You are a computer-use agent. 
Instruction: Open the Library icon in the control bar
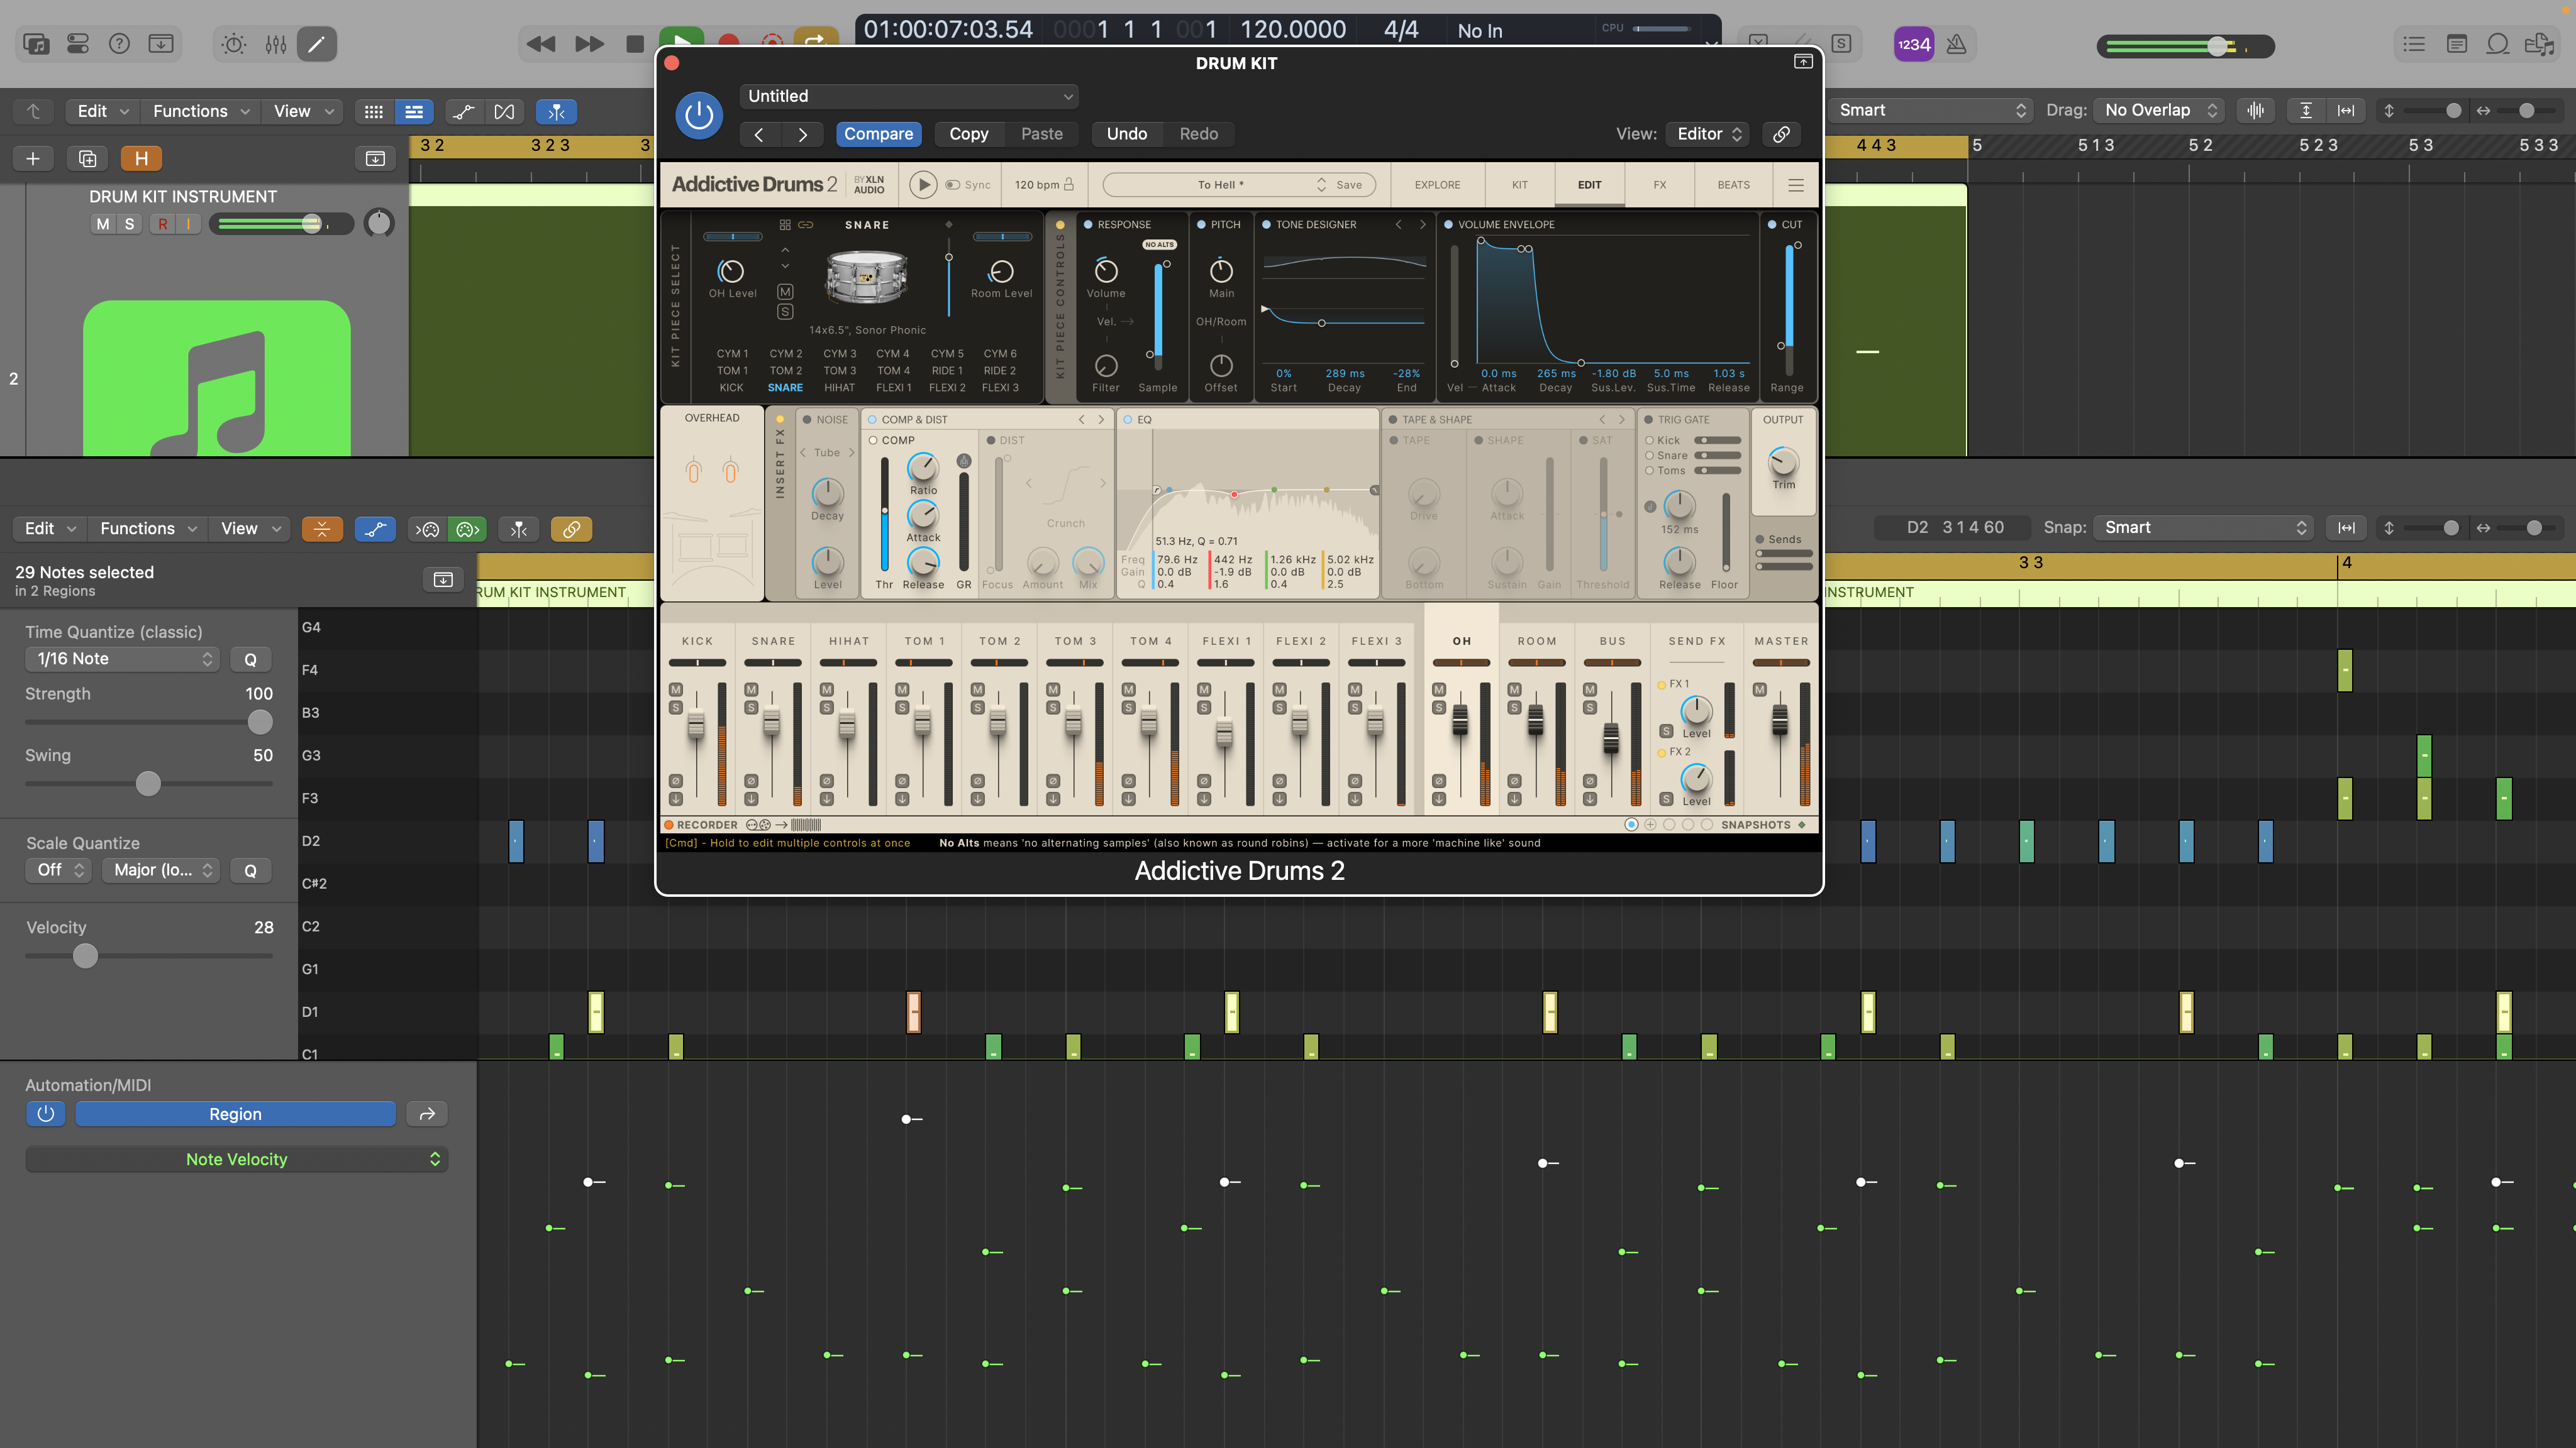36,44
